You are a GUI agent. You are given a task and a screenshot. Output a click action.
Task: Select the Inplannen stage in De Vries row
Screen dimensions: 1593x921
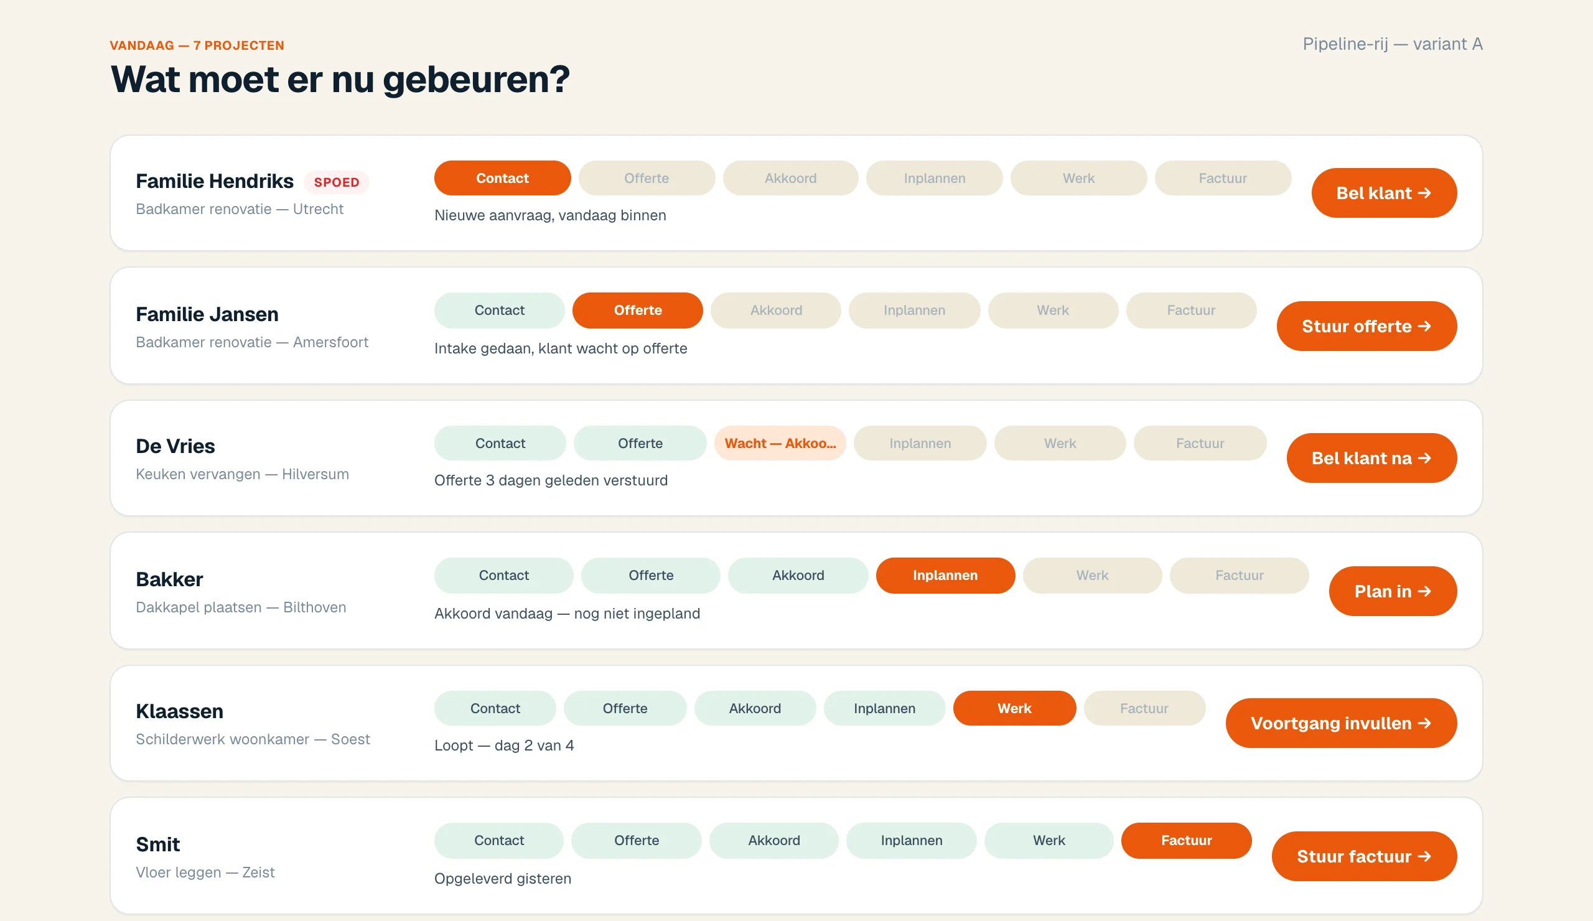920,443
